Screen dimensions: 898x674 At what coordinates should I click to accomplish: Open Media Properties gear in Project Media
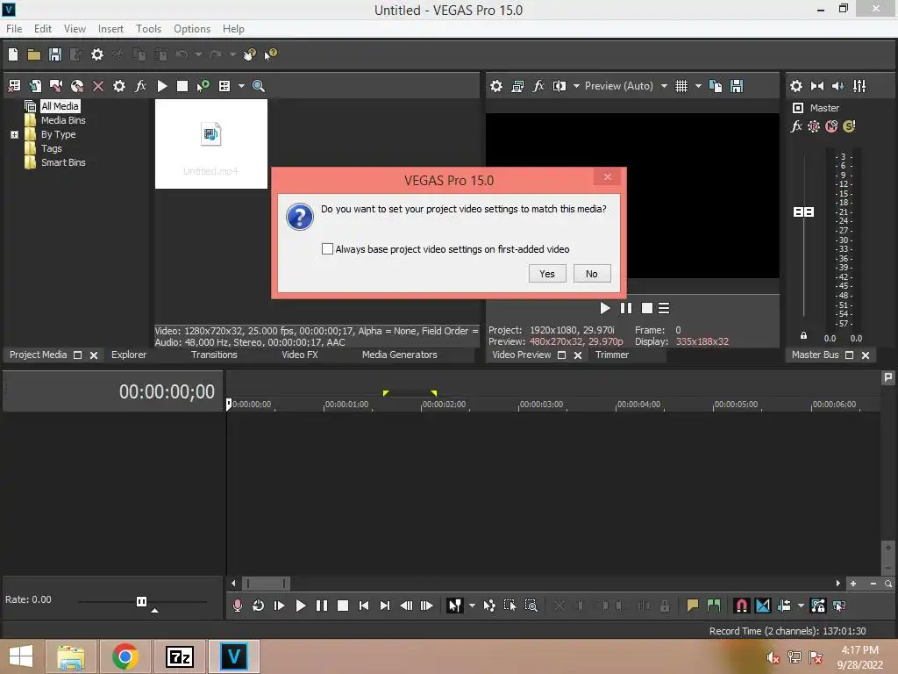click(119, 86)
